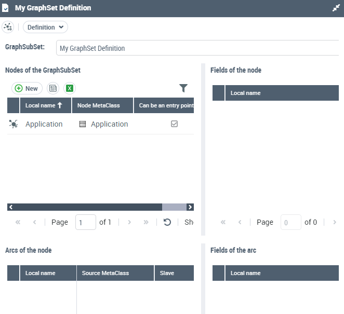Click the page number field in Fields pane
Viewport: 344px width, 314px height.
click(x=290, y=222)
